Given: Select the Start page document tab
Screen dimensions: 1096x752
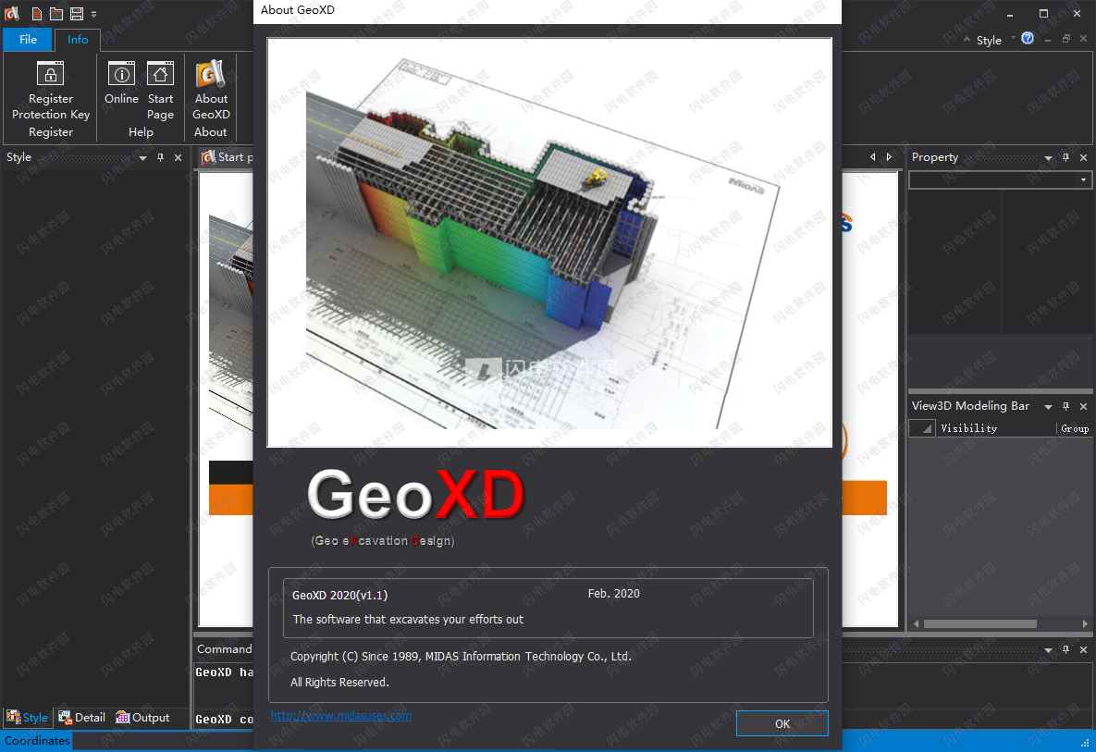Looking at the screenshot, I should click(227, 157).
